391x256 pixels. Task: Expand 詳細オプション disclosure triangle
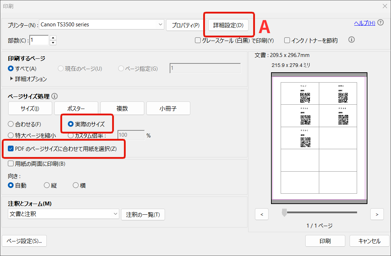pos(11,79)
